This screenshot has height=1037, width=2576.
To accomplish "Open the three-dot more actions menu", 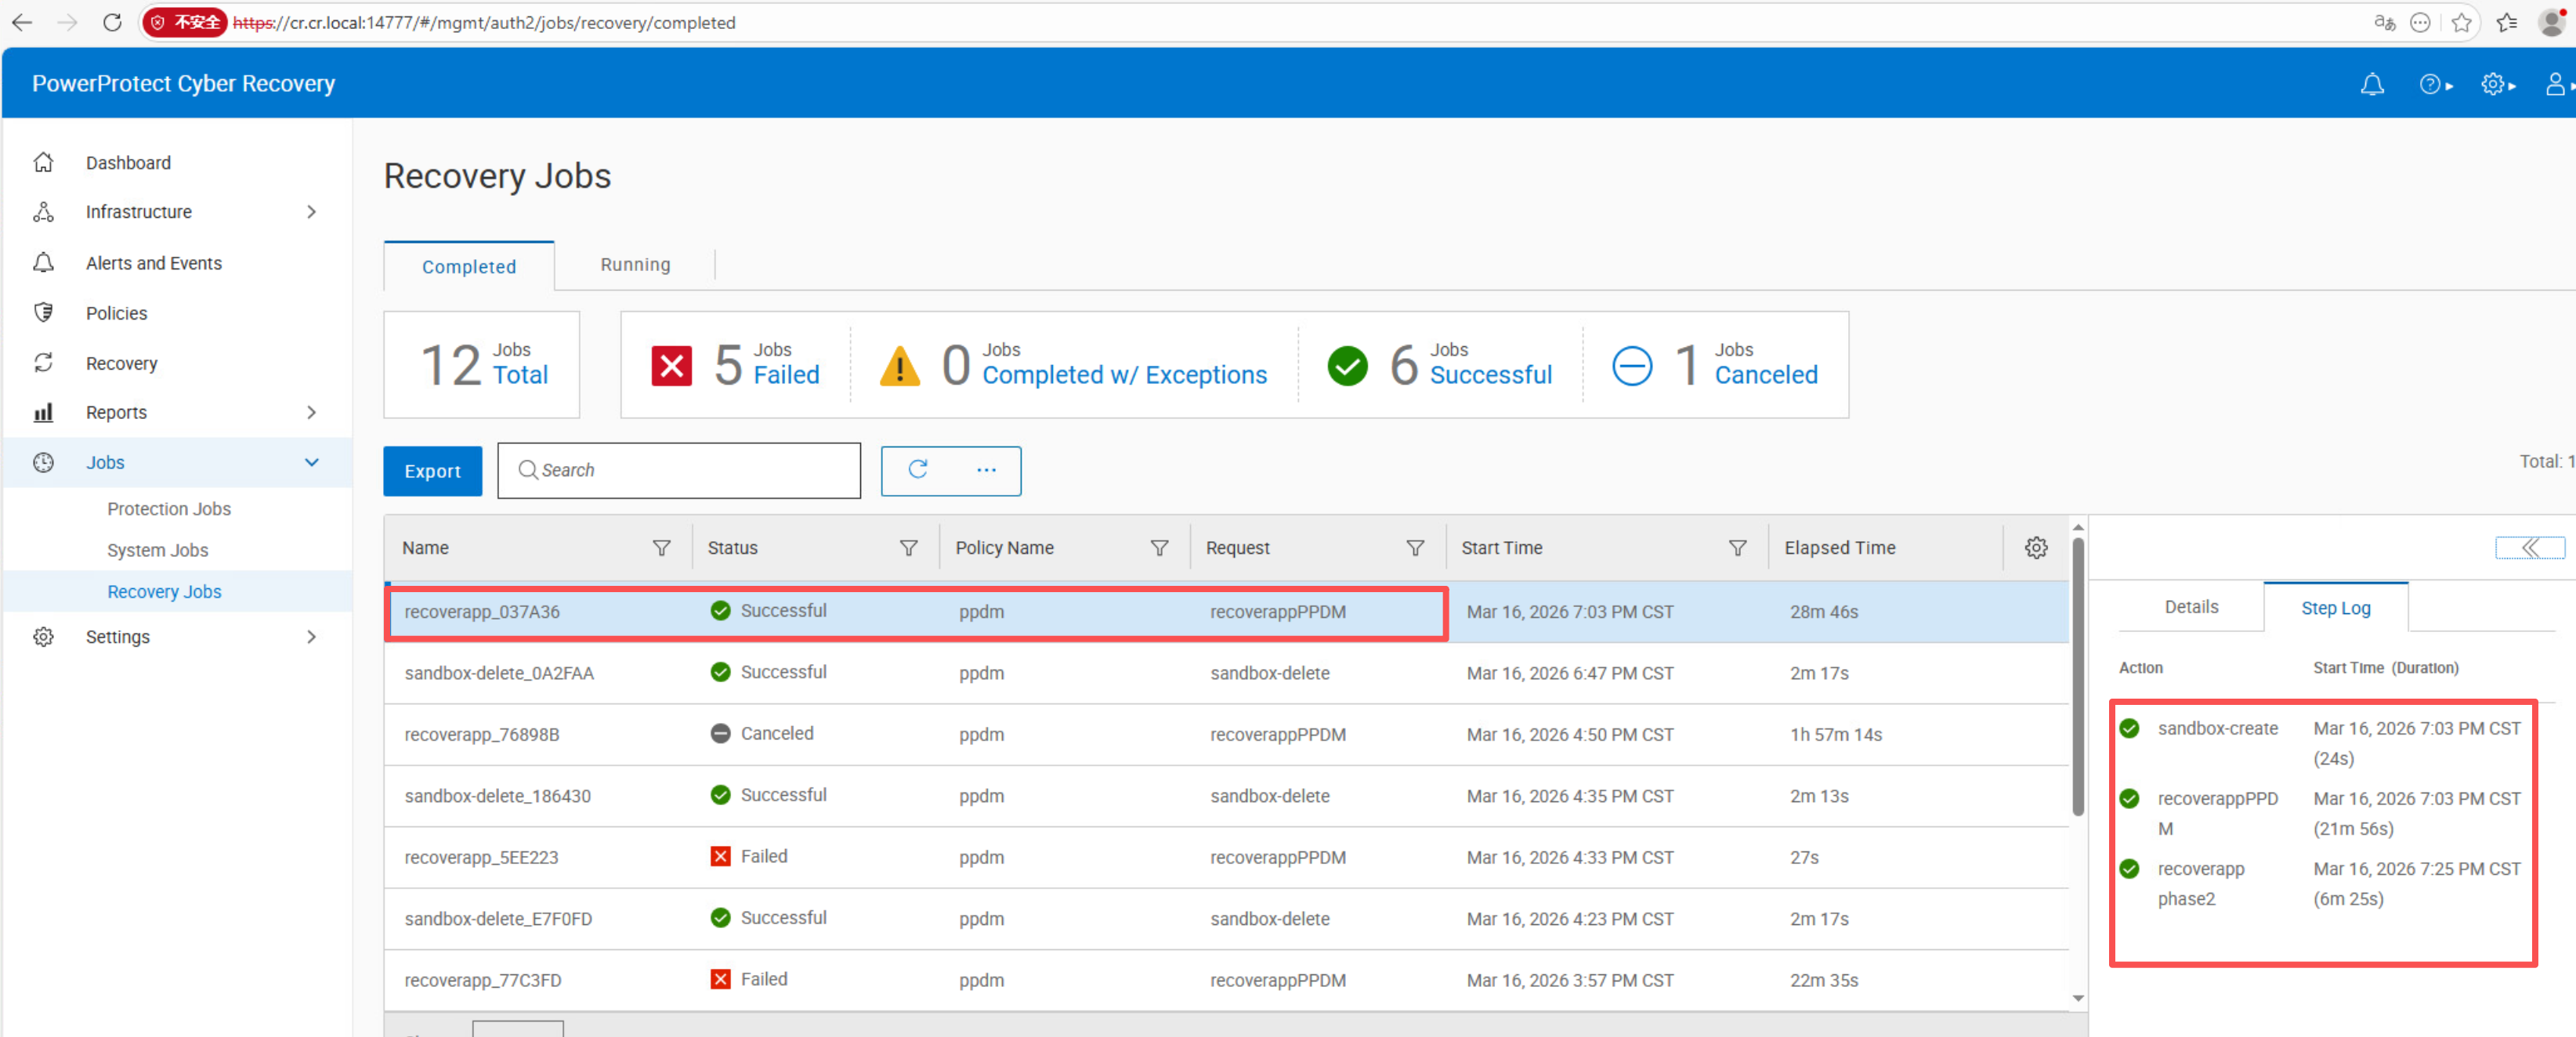I will tap(986, 469).
